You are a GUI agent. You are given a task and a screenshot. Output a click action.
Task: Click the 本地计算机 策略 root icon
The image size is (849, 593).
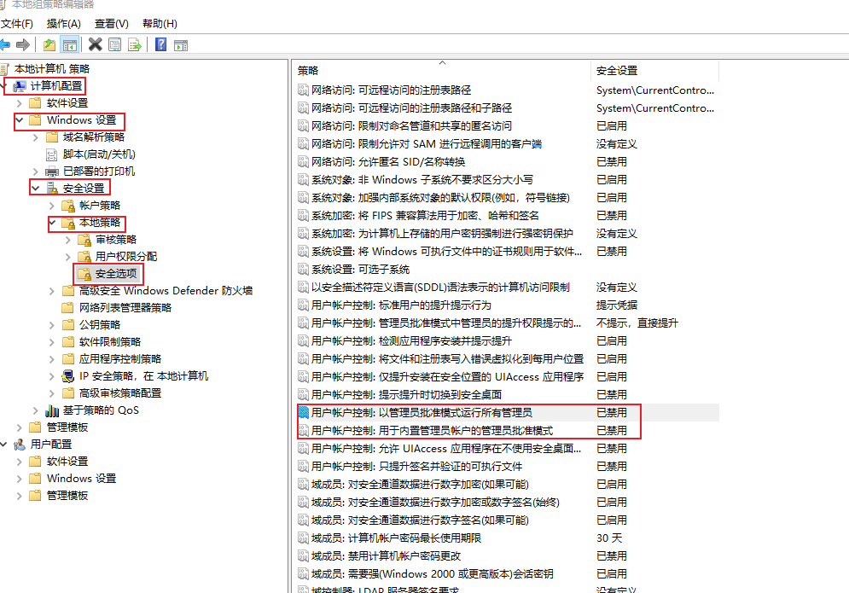[5, 69]
